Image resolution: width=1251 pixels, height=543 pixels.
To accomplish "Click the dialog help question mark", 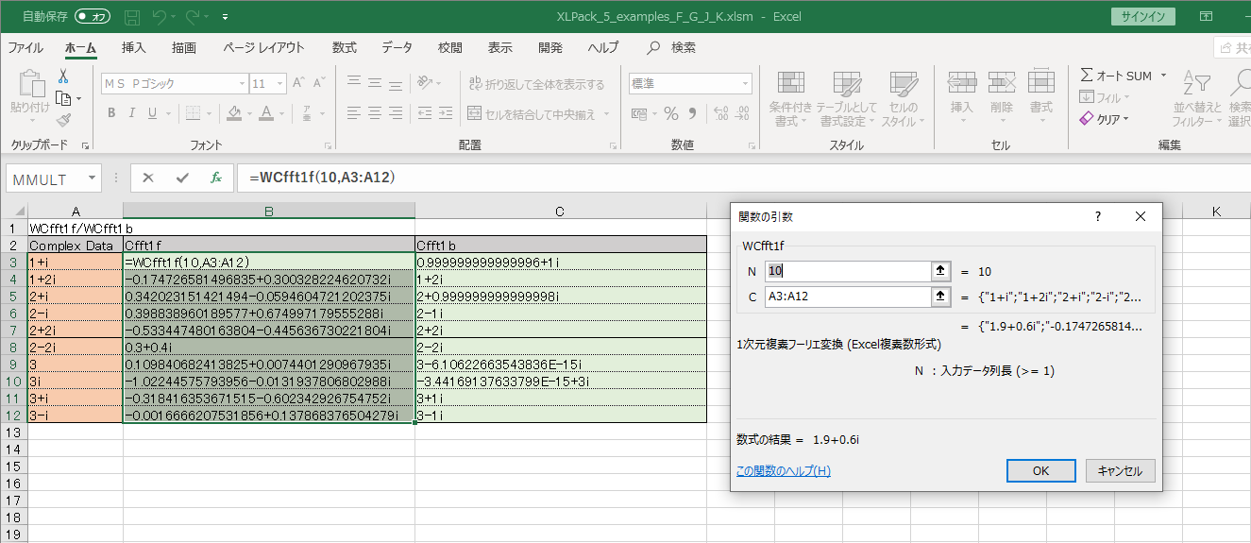I will 1097,216.
